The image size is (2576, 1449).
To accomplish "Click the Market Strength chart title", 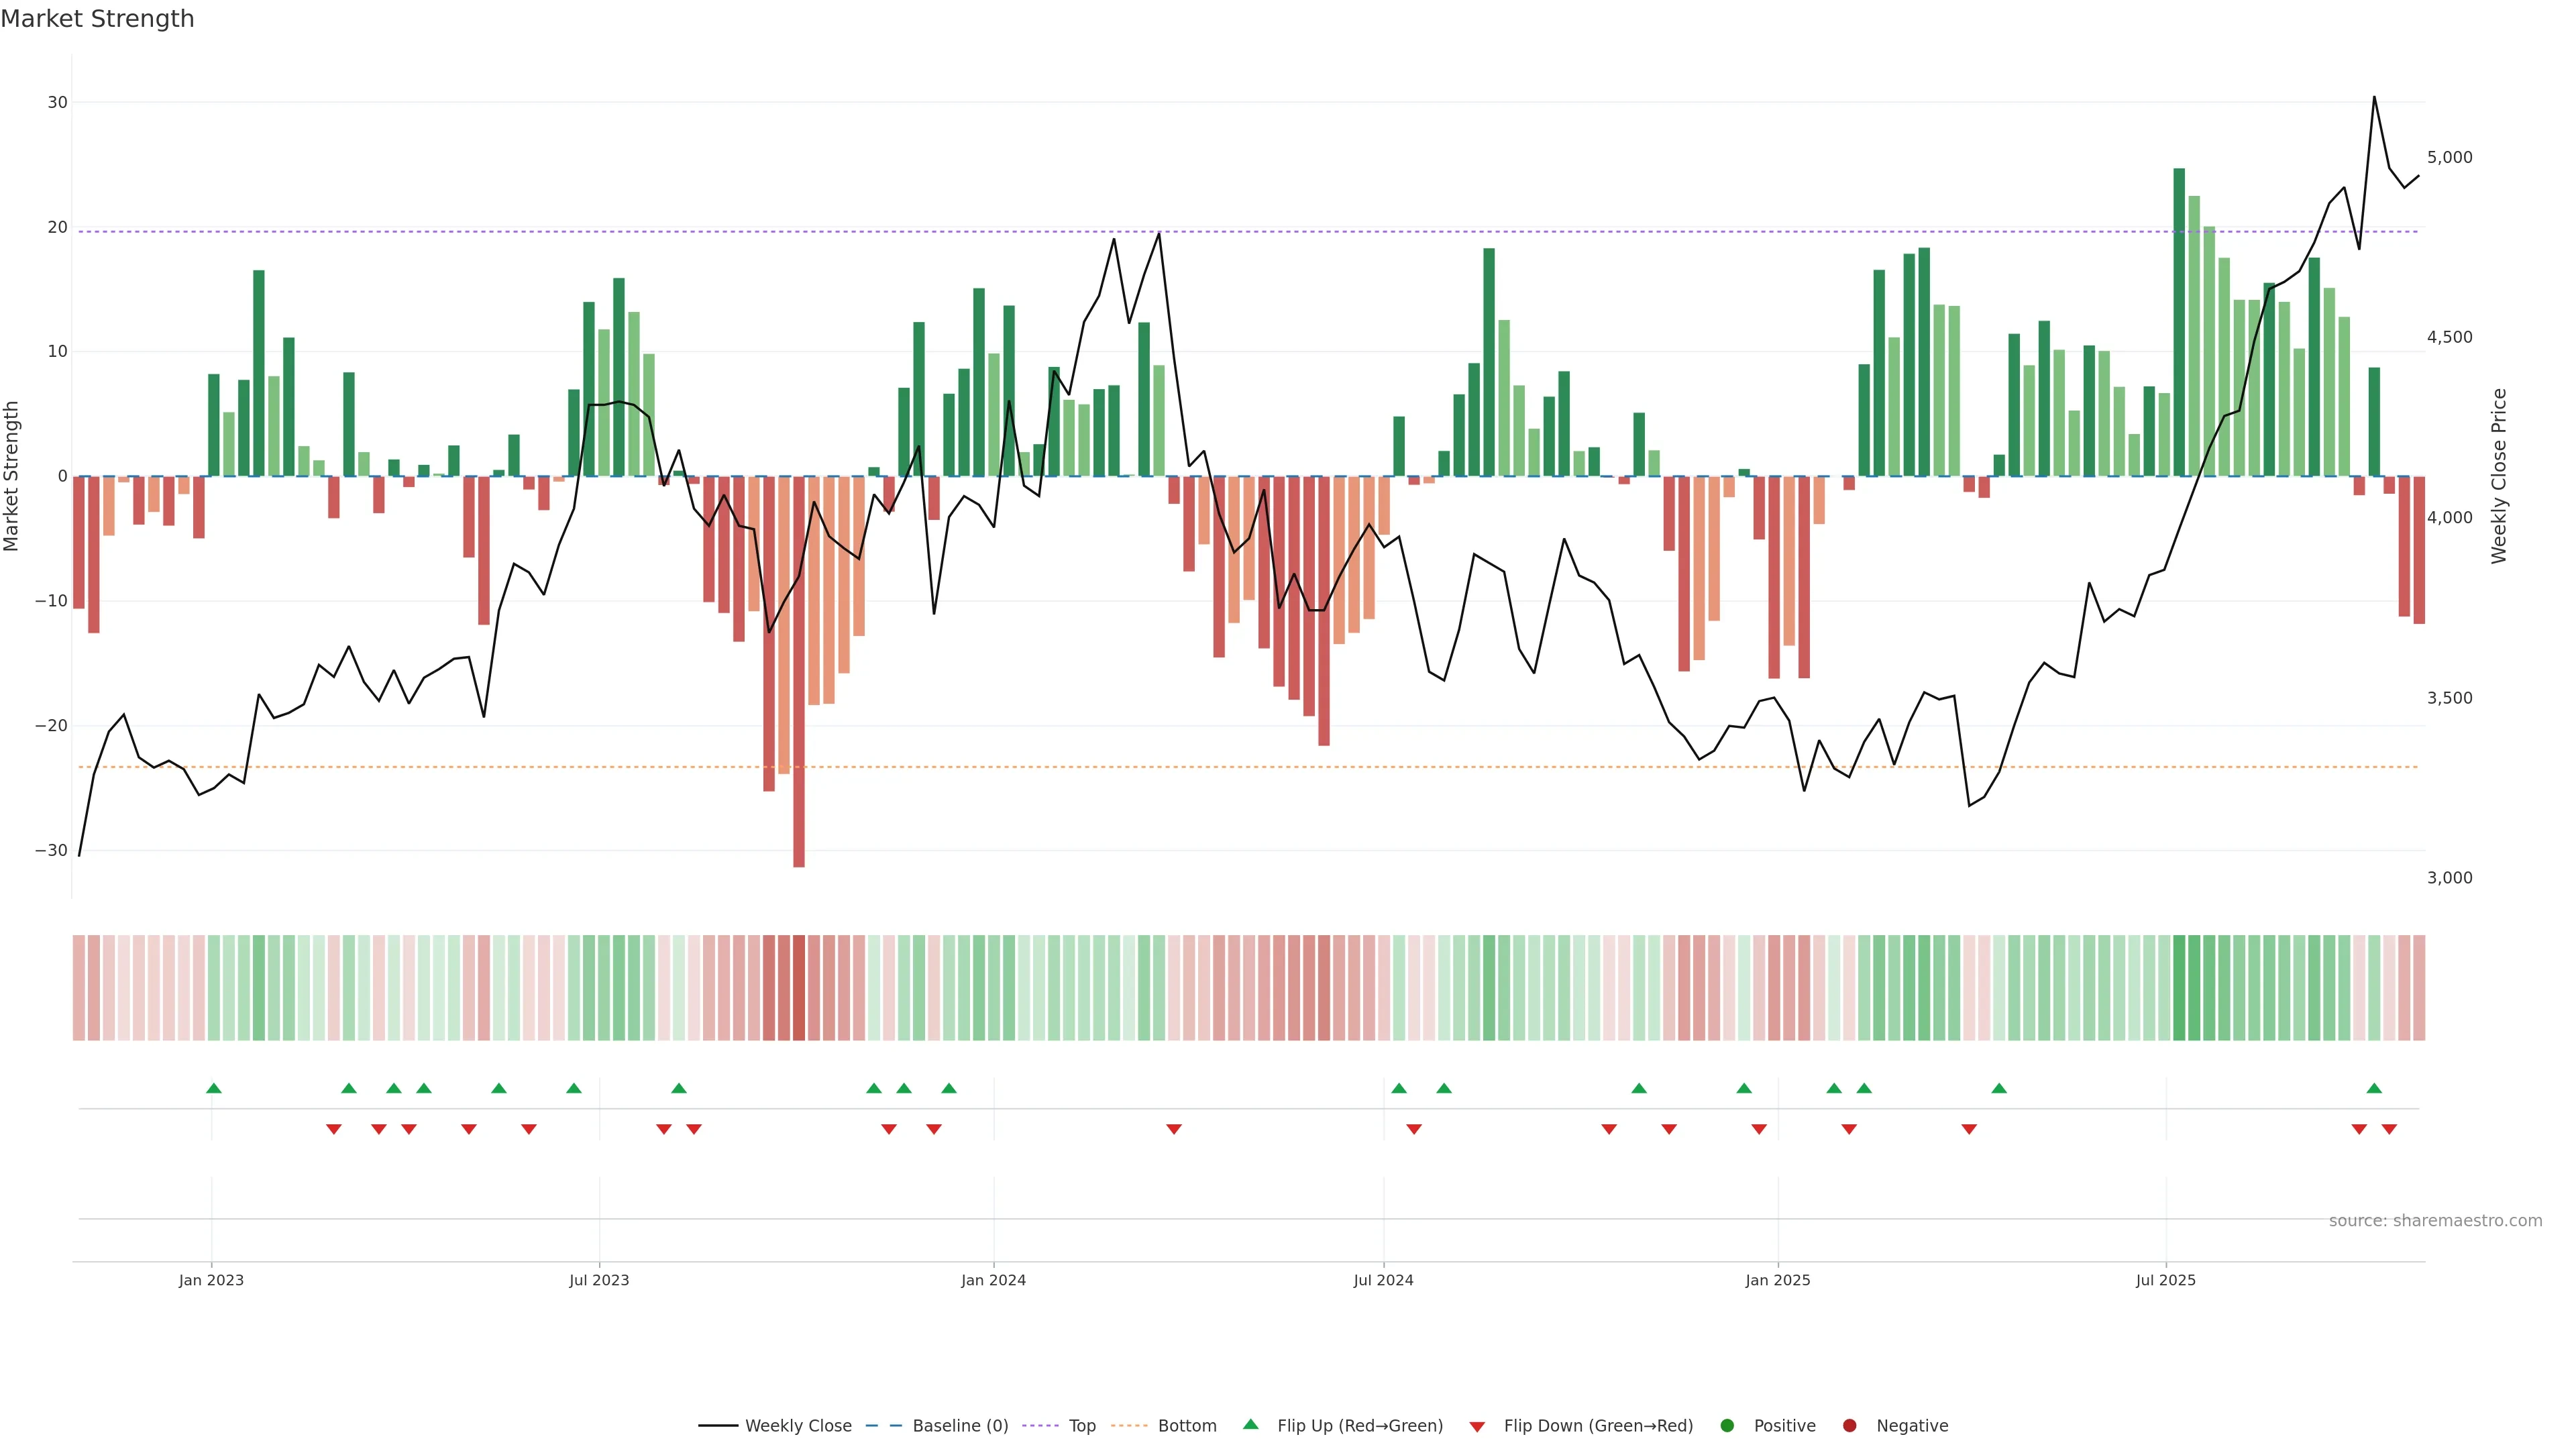I will coord(97,19).
